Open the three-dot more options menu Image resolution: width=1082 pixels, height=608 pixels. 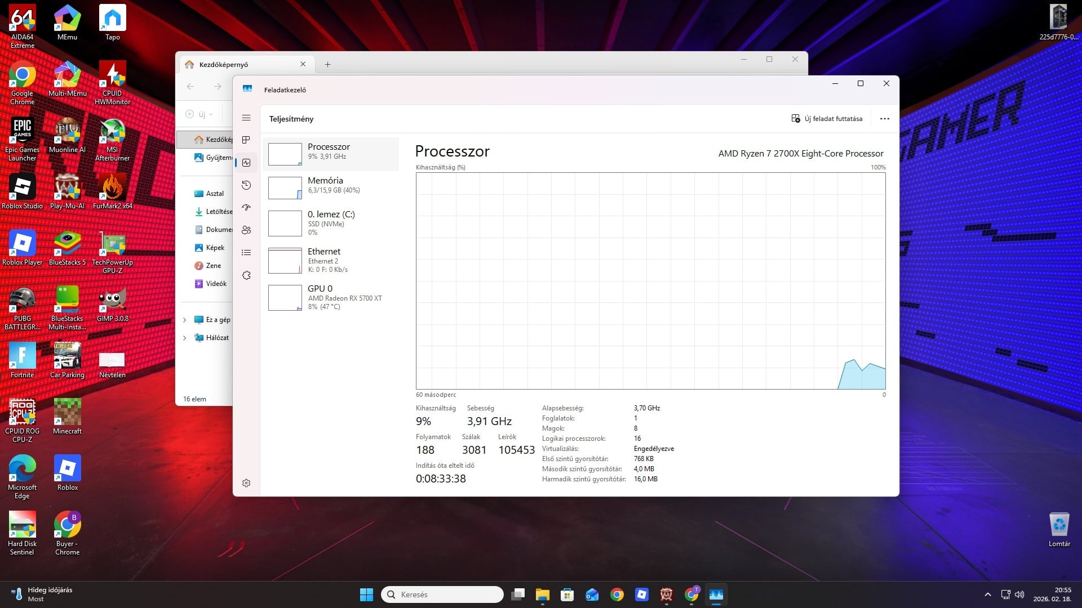point(884,119)
